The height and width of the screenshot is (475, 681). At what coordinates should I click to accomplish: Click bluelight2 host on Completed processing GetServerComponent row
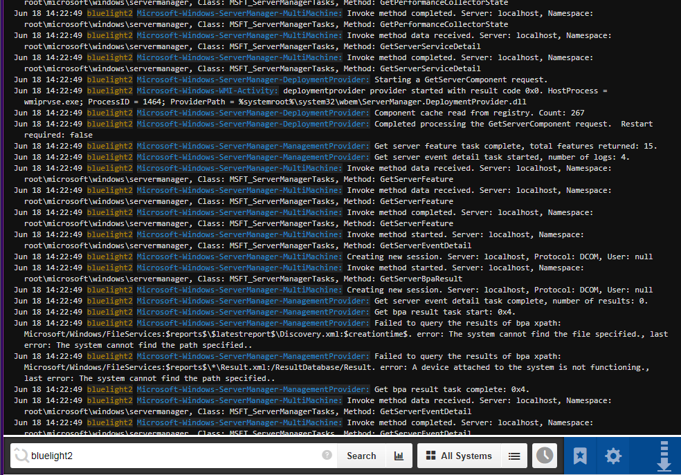tap(110, 124)
